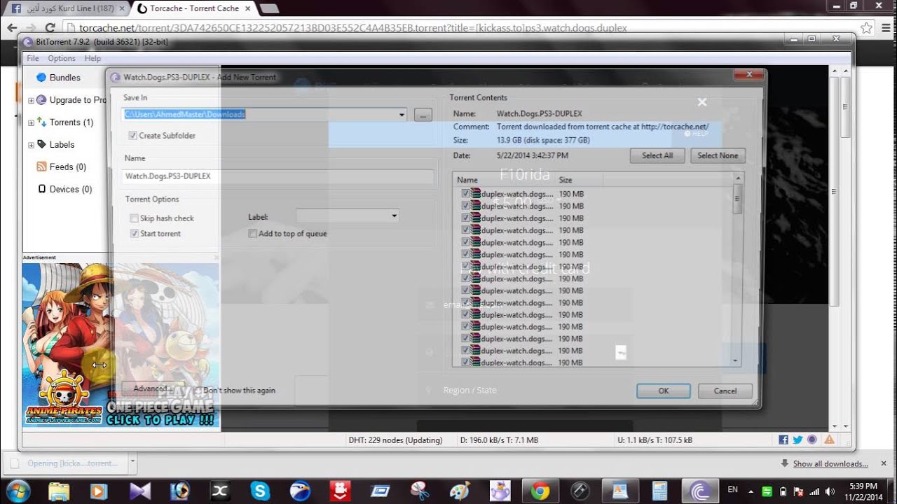Click the D: 196.0 kB/s download speed text

pos(499,440)
